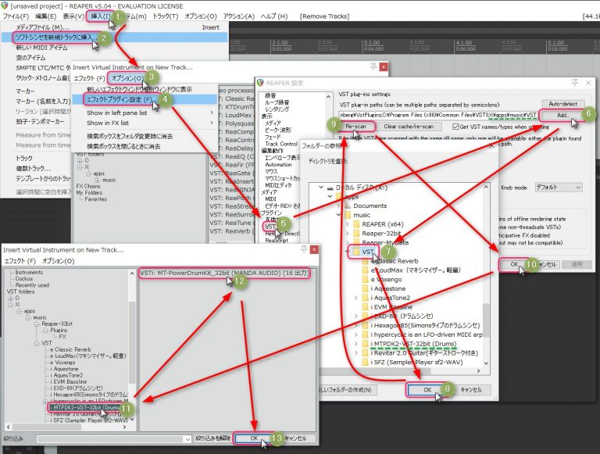This screenshot has height=454, width=600.
Task: Click the REAPER (x64) folder icon
Action: (355, 225)
